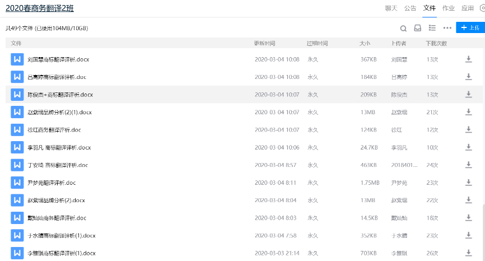
Task: Open the 公告 tab
Action: click(410, 8)
